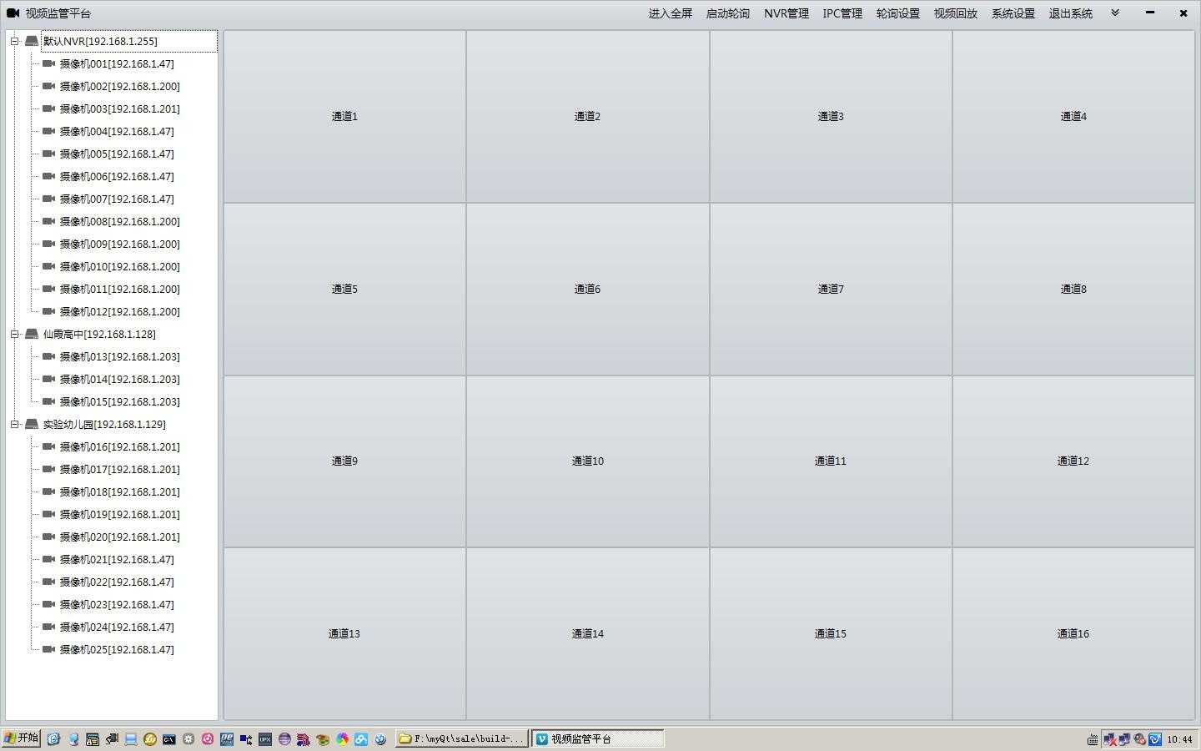Click the camera icon for 摄像机001
The image size is (1201, 751).
[48, 63]
